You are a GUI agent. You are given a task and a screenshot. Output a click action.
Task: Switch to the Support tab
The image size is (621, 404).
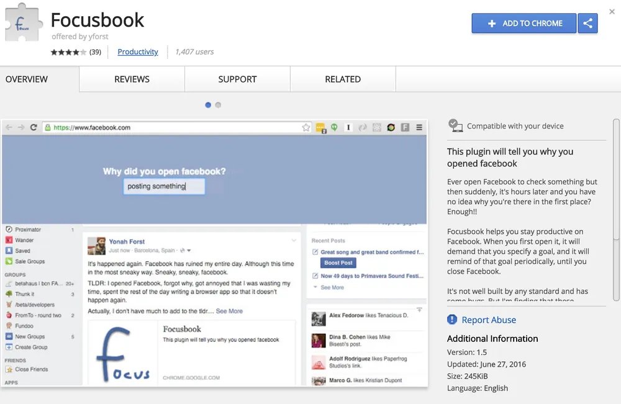pyautogui.click(x=237, y=79)
